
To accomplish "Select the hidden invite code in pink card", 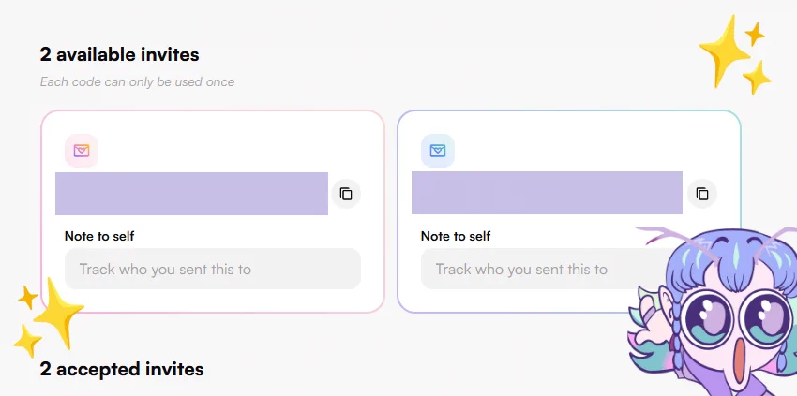I will [191, 194].
